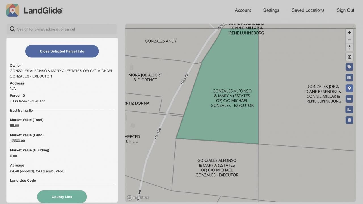
Task: Click the location pin marker button
Action: pyautogui.click(x=349, y=88)
